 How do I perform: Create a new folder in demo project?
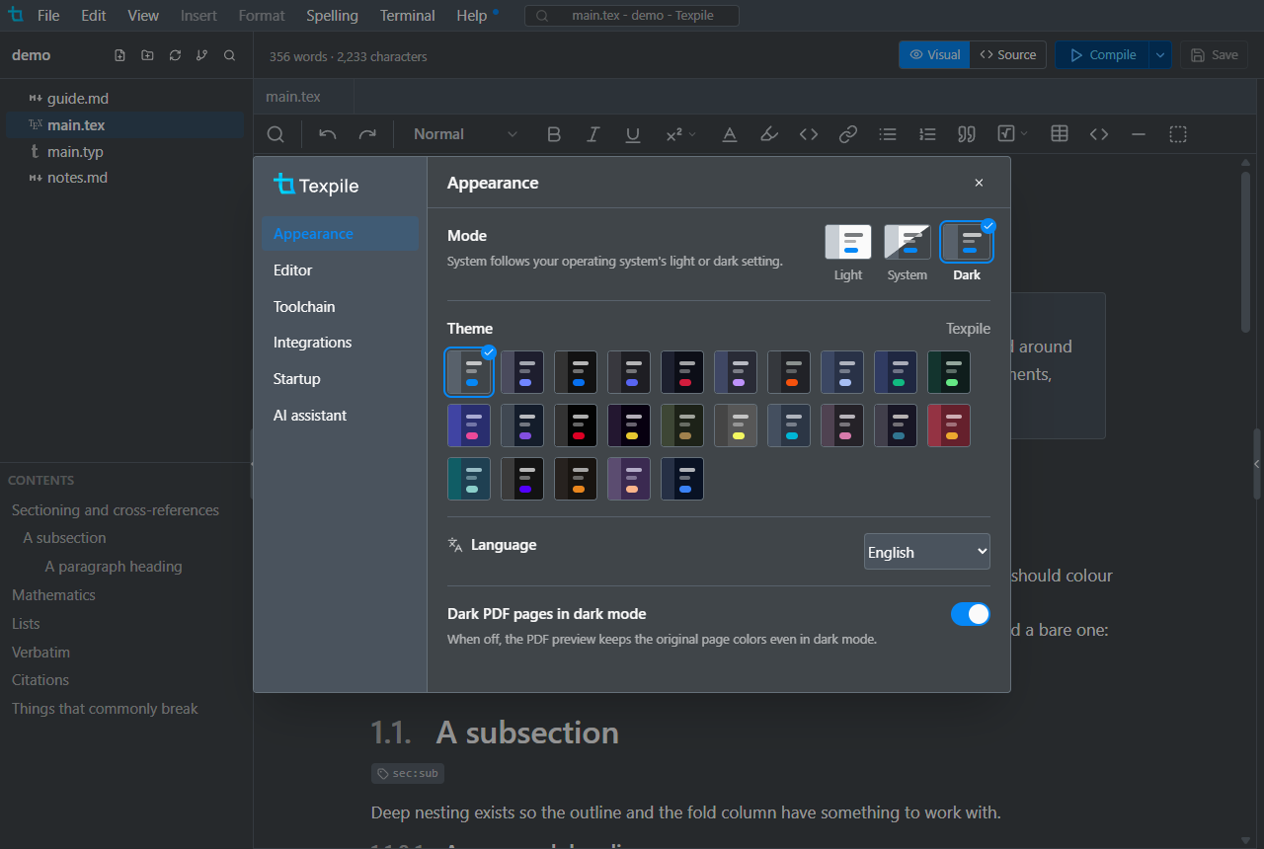(x=147, y=55)
